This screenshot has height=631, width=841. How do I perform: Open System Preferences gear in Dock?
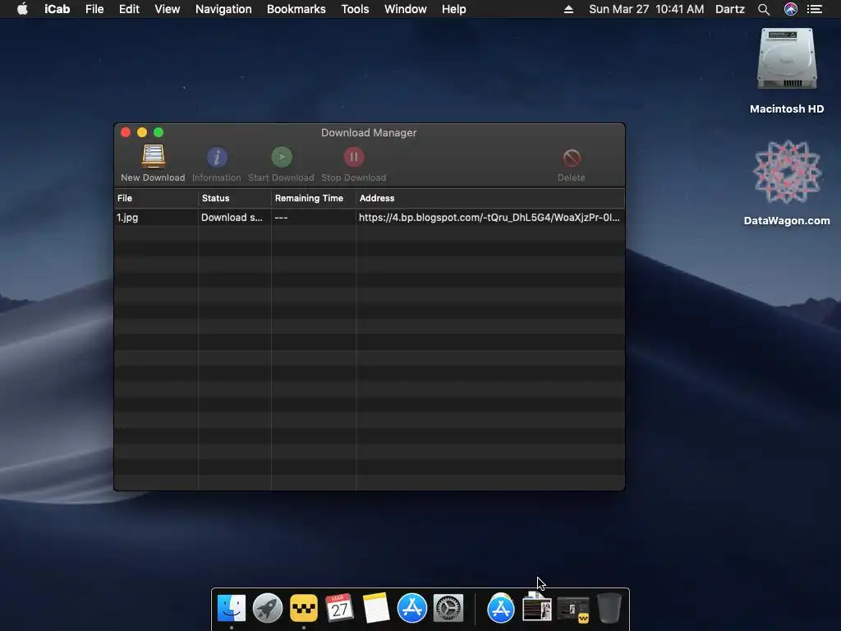448,608
